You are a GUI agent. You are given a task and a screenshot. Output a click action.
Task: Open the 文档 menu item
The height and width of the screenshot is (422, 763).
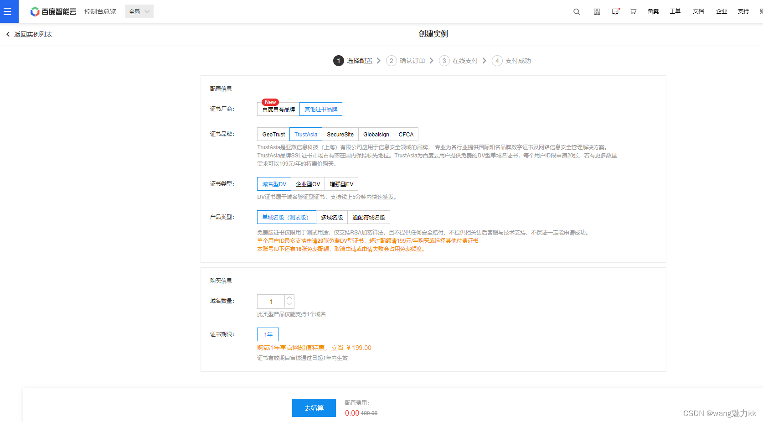point(698,11)
